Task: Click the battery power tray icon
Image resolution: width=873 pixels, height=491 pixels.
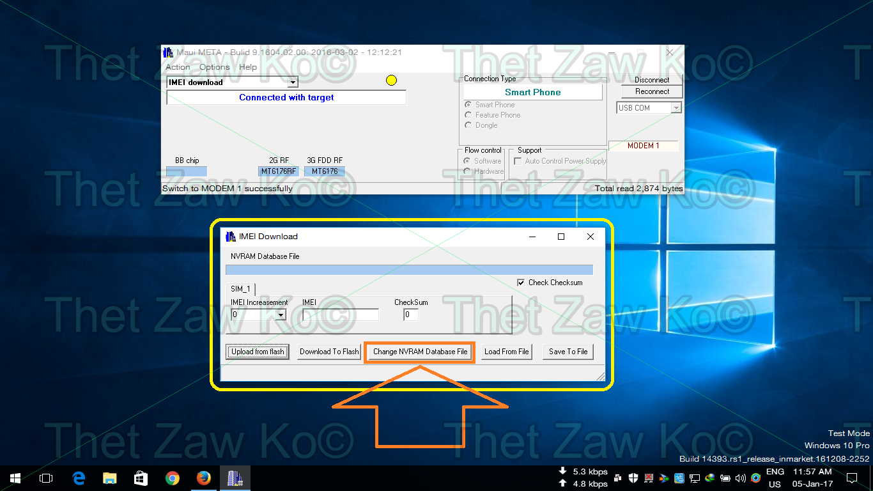Action: [725, 478]
